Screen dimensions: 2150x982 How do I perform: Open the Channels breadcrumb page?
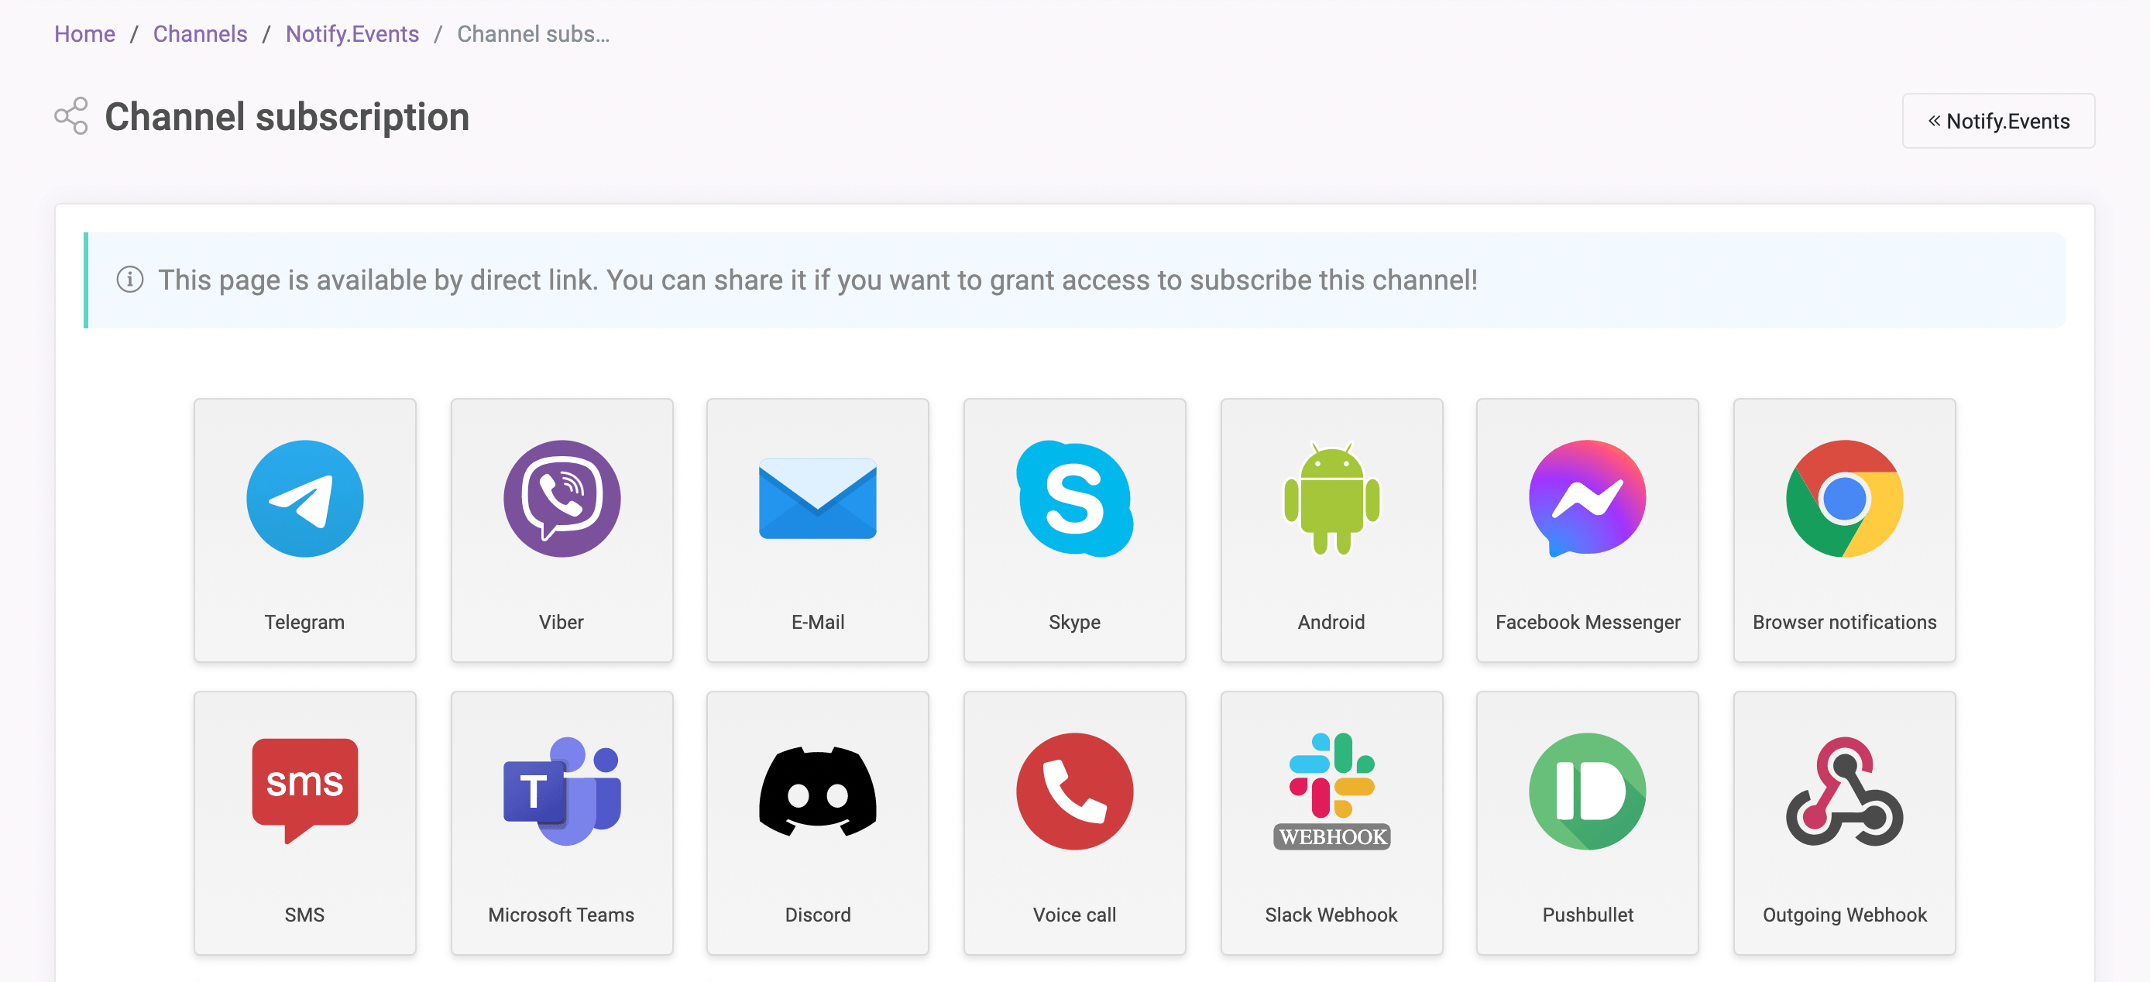[x=199, y=33]
